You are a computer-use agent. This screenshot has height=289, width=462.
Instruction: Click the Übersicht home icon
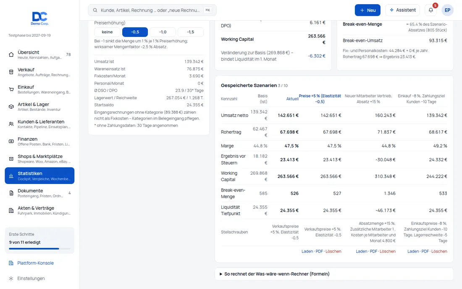(x=11, y=55)
